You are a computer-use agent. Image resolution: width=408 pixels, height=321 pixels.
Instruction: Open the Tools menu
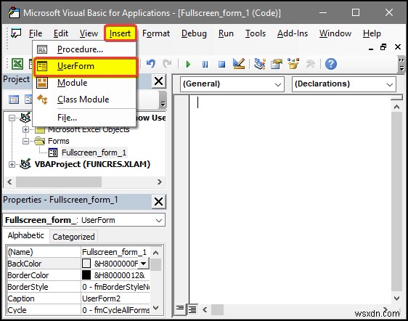click(256, 33)
